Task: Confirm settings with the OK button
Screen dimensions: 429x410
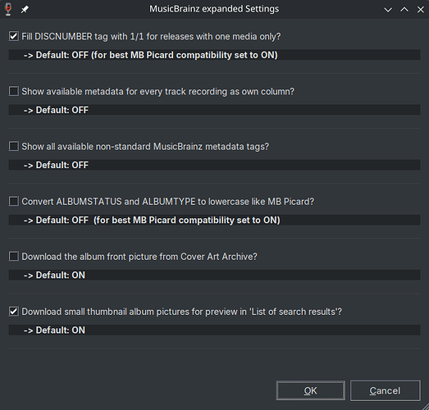Action: [311, 390]
